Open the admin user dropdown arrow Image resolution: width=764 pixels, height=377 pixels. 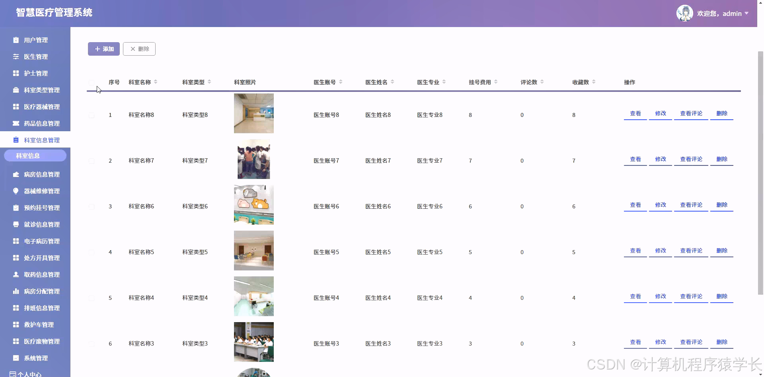746,14
